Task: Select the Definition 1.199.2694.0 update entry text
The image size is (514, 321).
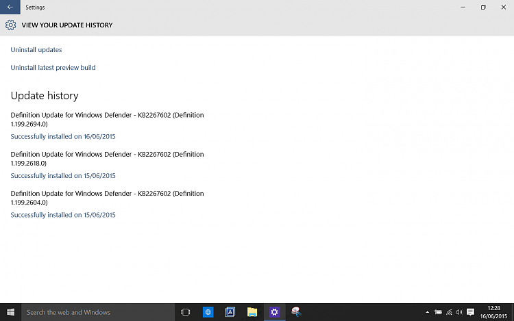Action: click(107, 120)
